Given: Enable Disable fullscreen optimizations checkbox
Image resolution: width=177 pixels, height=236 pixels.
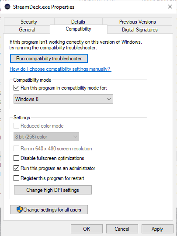Looking at the screenshot, I should click(x=16, y=158).
